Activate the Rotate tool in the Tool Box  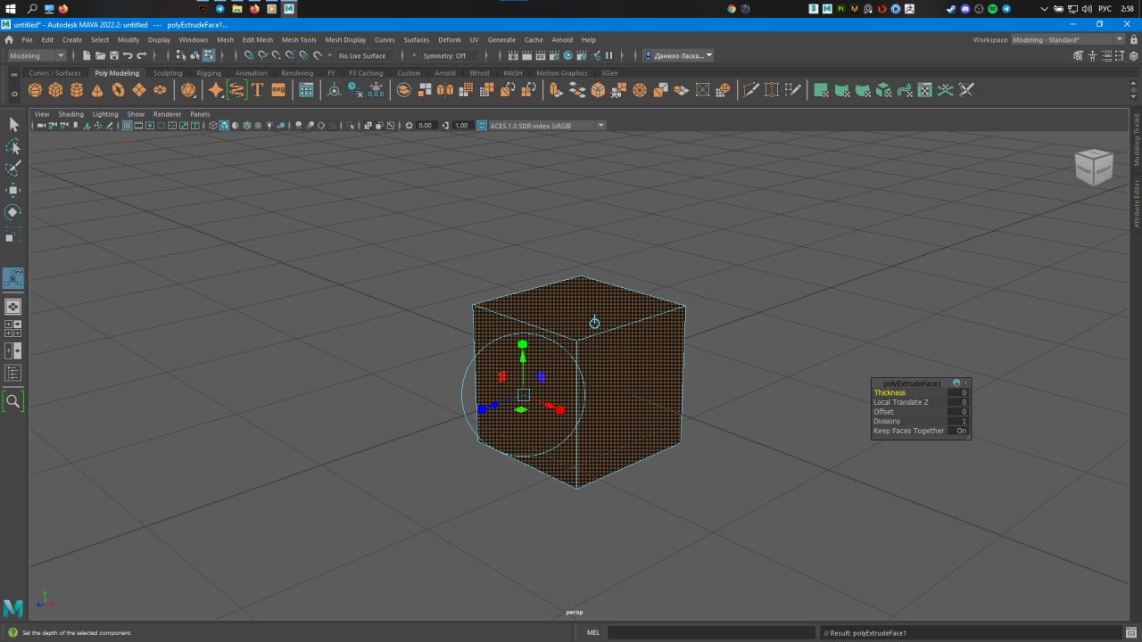(13, 212)
